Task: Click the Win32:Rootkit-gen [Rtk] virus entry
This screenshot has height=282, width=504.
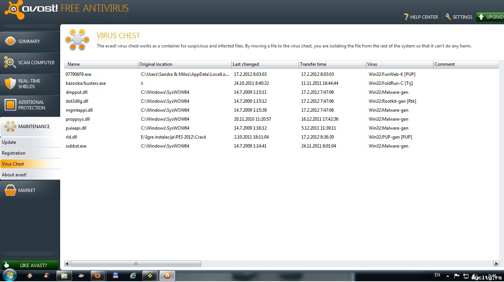Action: pos(392,101)
